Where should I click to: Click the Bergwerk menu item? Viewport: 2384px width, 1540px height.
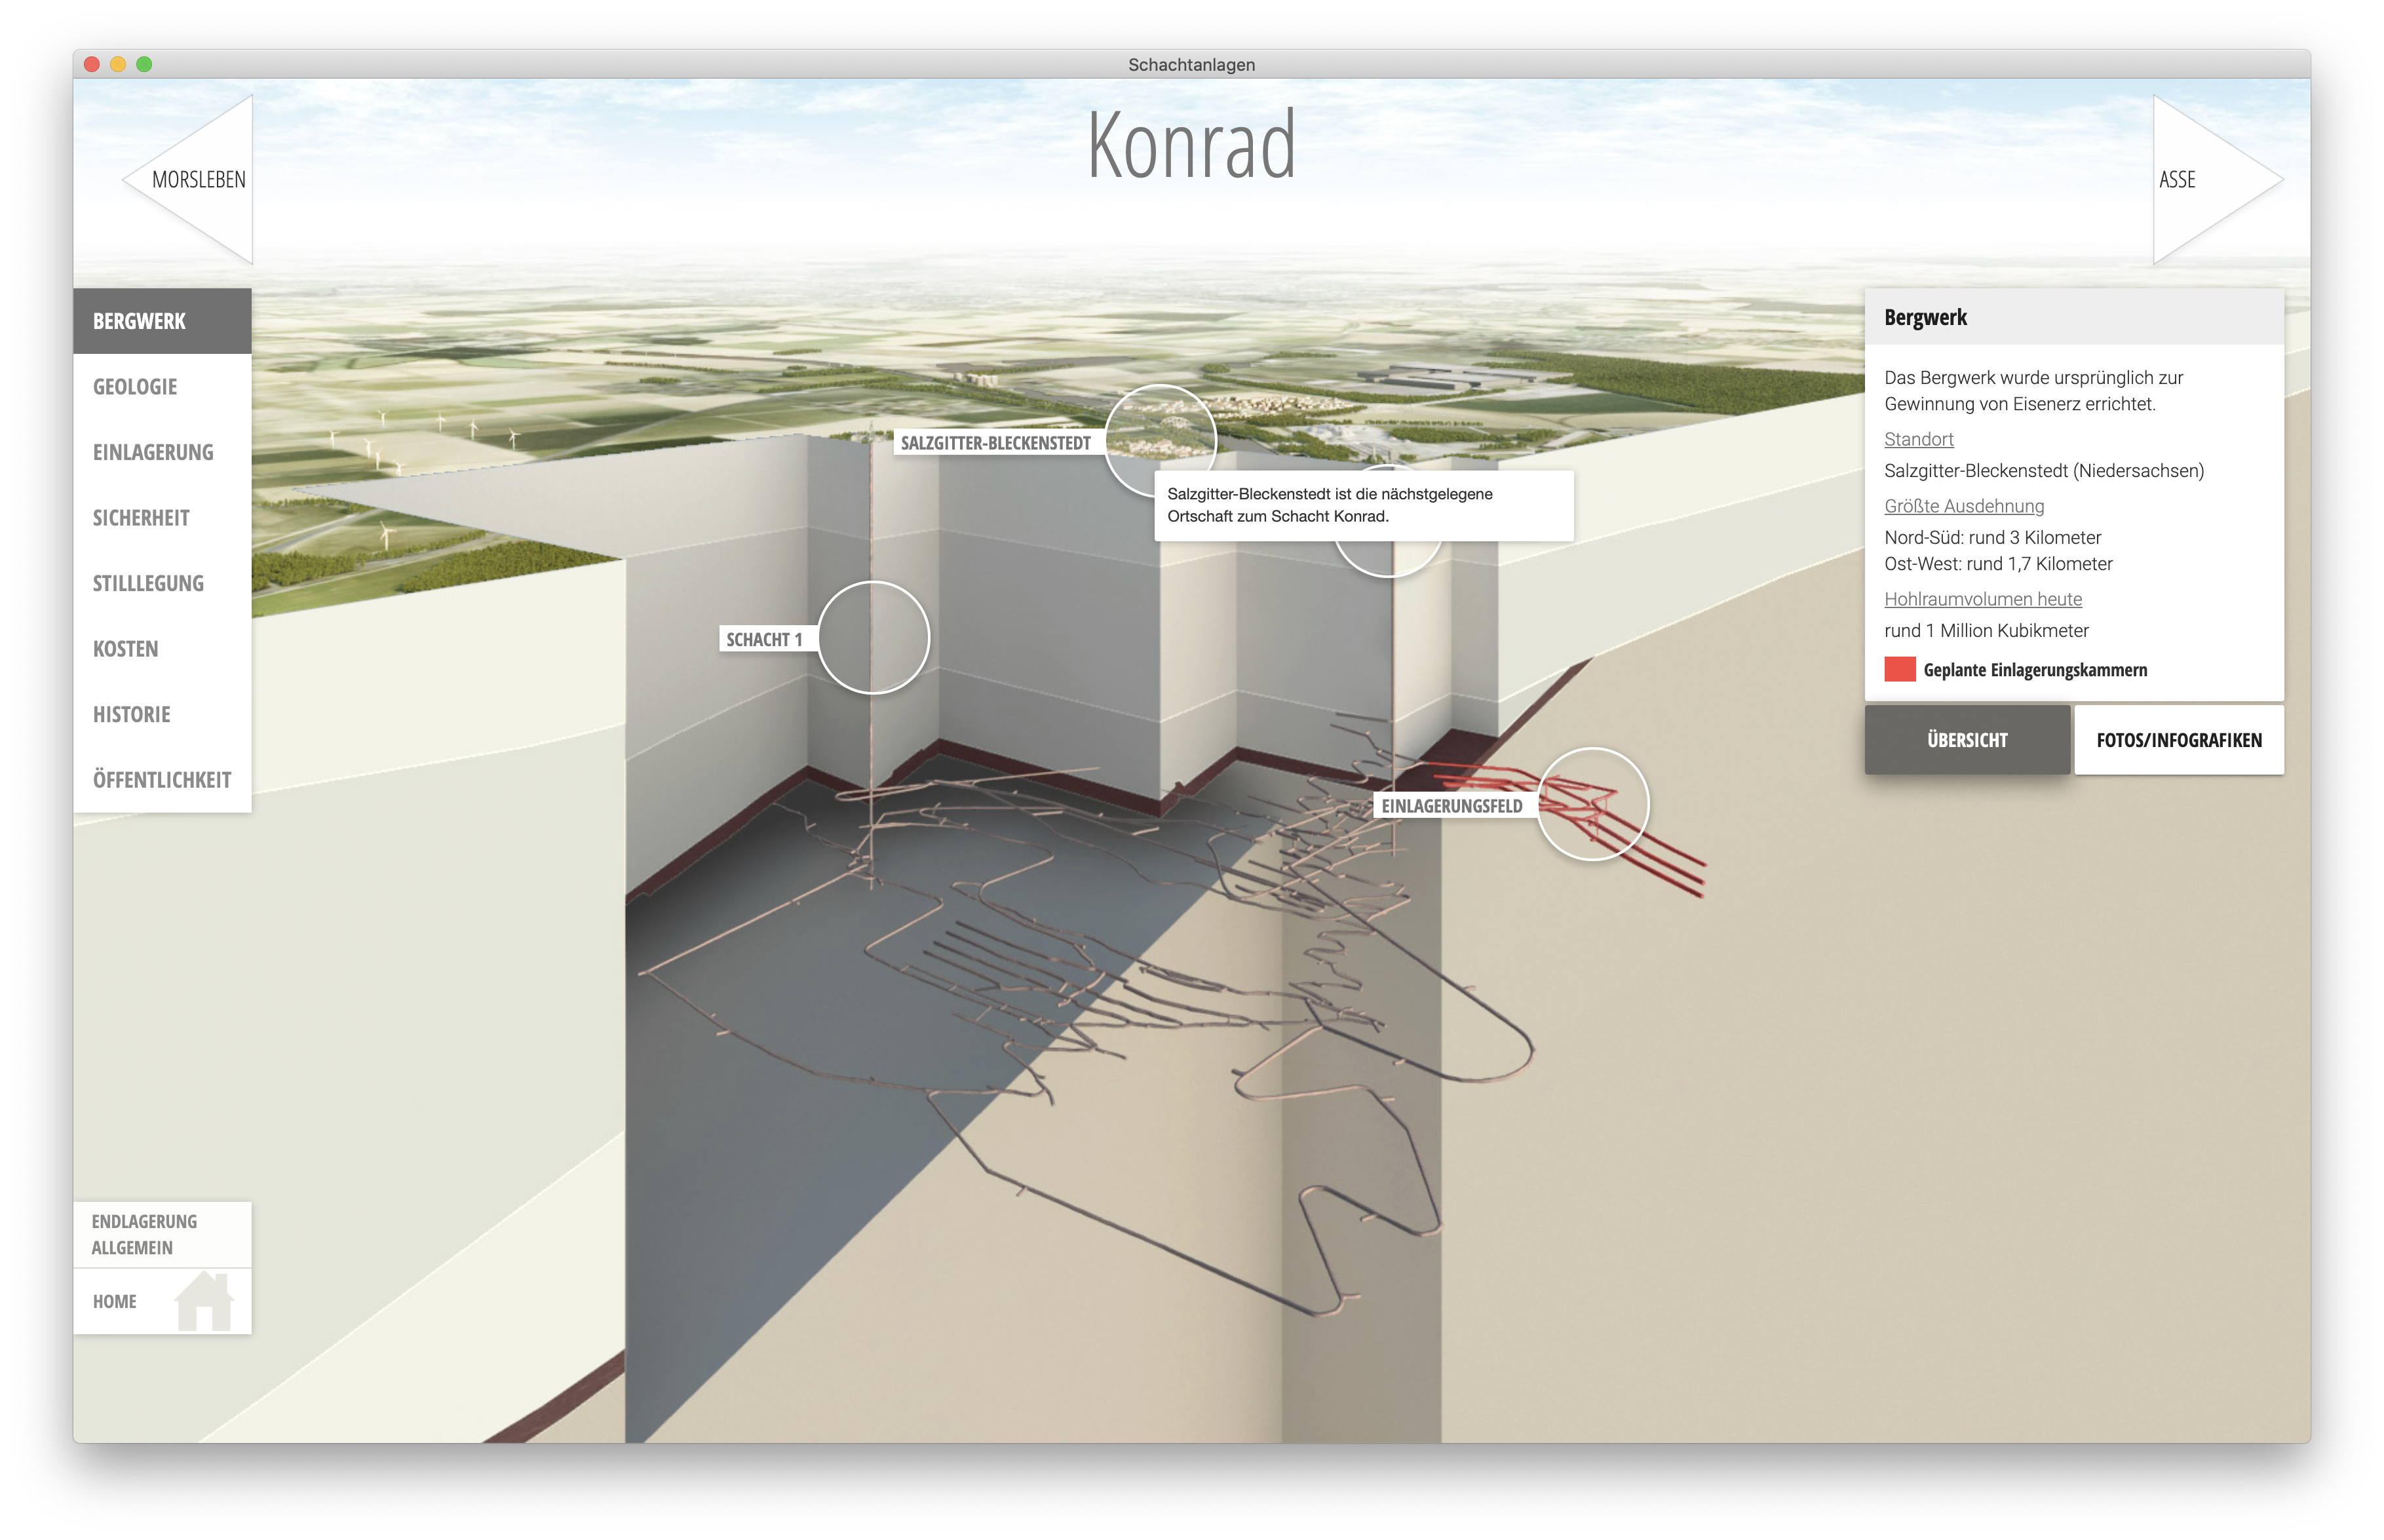pyautogui.click(x=140, y=321)
